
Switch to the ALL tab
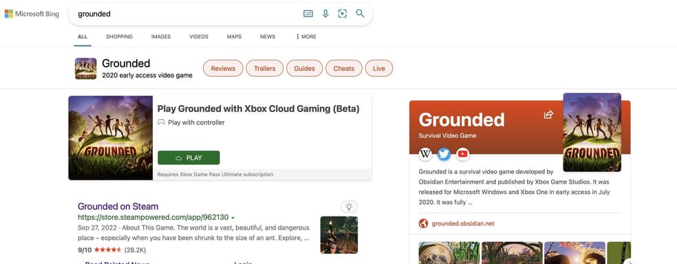(83, 36)
